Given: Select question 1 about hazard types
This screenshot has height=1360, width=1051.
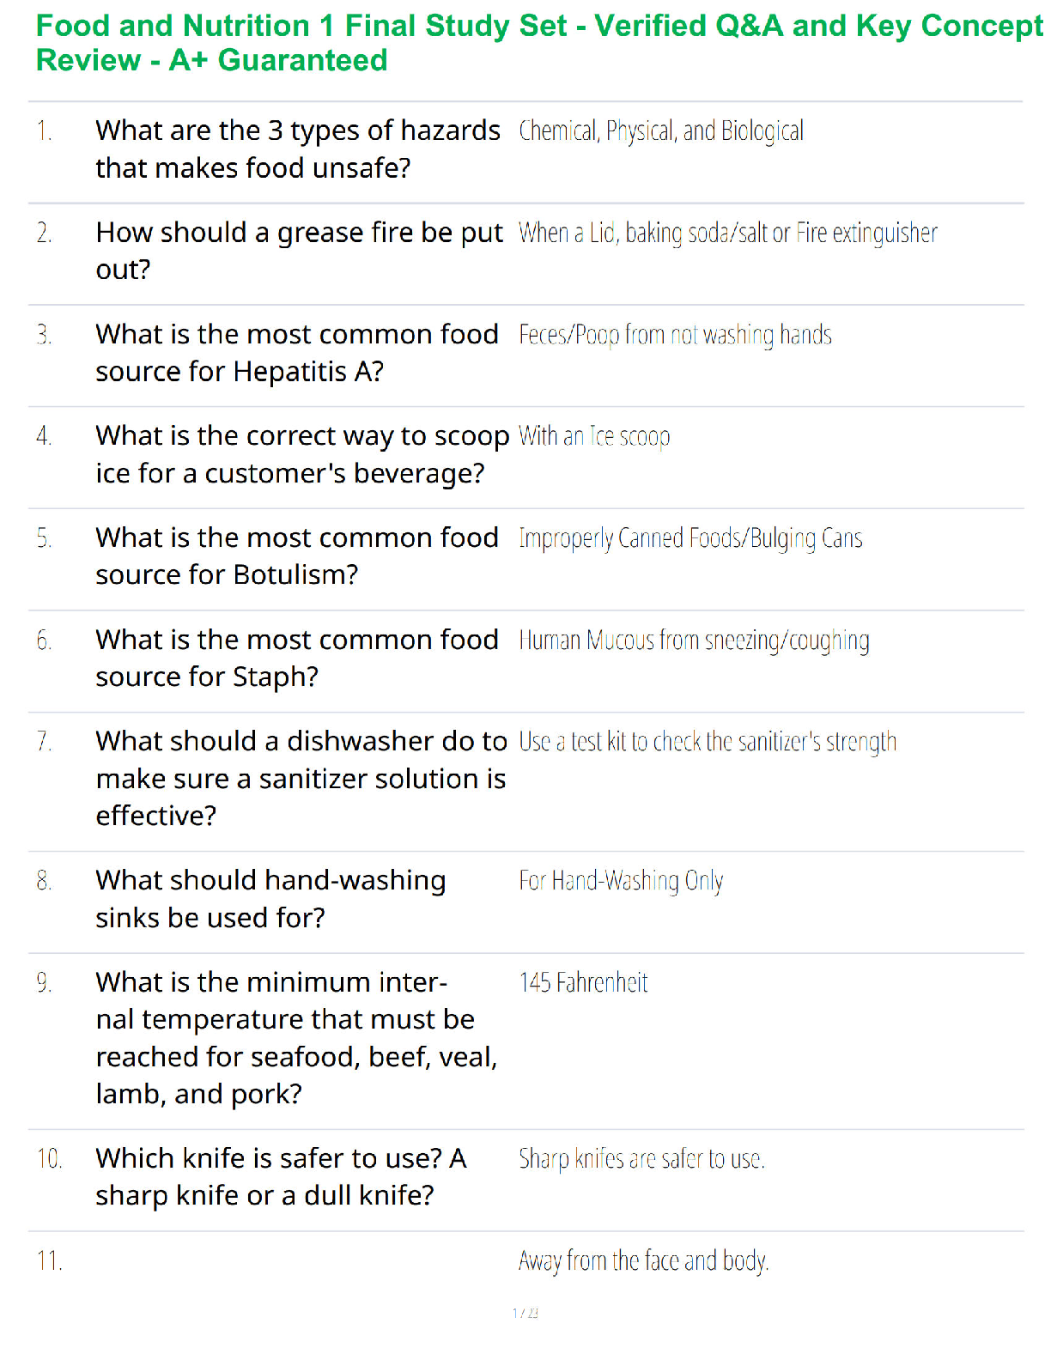Looking at the screenshot, I should (x=298, y=149).
